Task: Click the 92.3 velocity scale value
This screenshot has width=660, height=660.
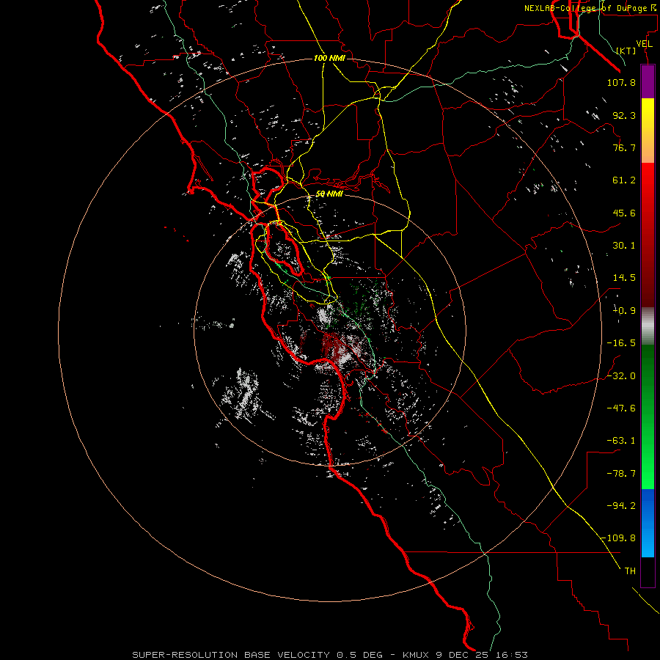Action: 624,115
